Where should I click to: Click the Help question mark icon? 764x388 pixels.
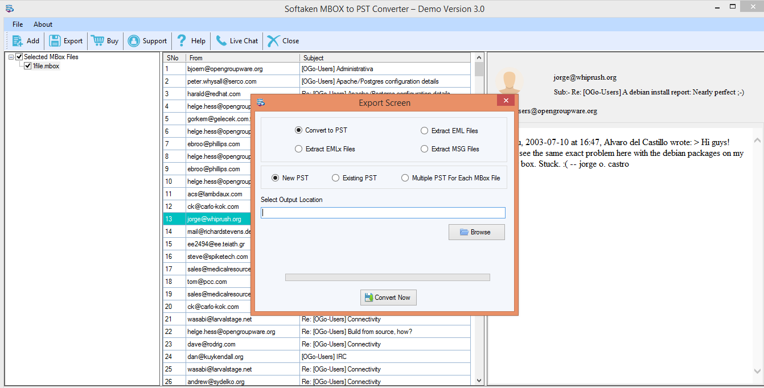coord(182,41)
